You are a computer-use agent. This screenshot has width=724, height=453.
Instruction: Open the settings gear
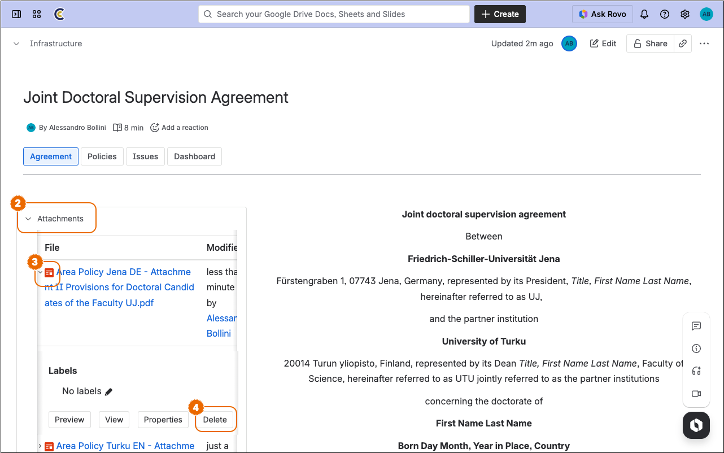[685, 14]
